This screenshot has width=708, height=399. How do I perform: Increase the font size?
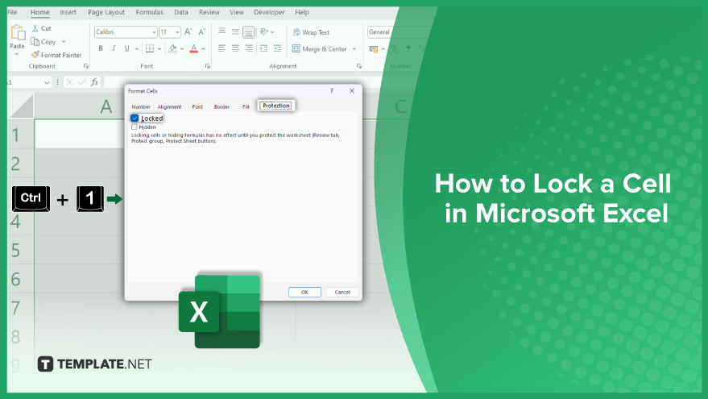(x=188, y=31)
